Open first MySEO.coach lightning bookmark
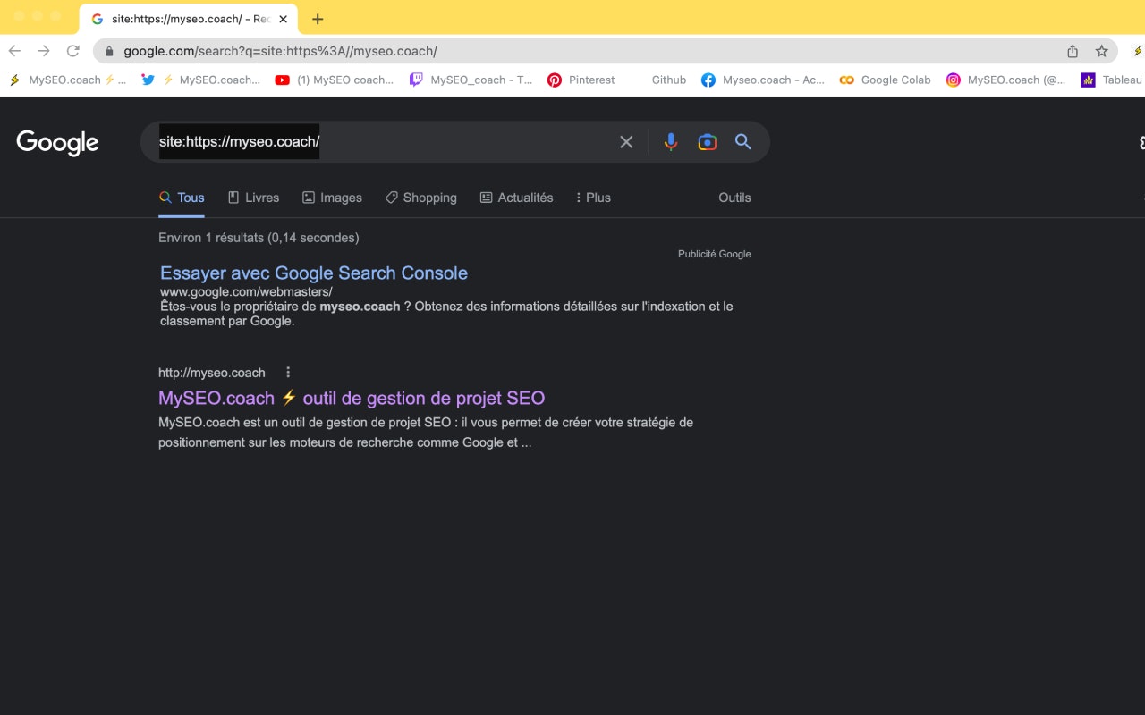This screenshot has height=715, width=1145. coord(67,80)
